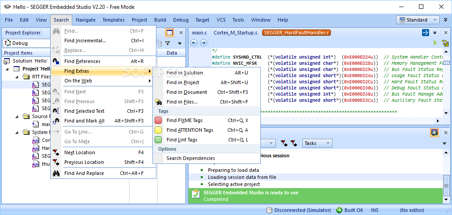Image resolution: width=452 pixels, height=215 pixels.
Task: Choose Find in Solution
Action: tap(207, 73)
